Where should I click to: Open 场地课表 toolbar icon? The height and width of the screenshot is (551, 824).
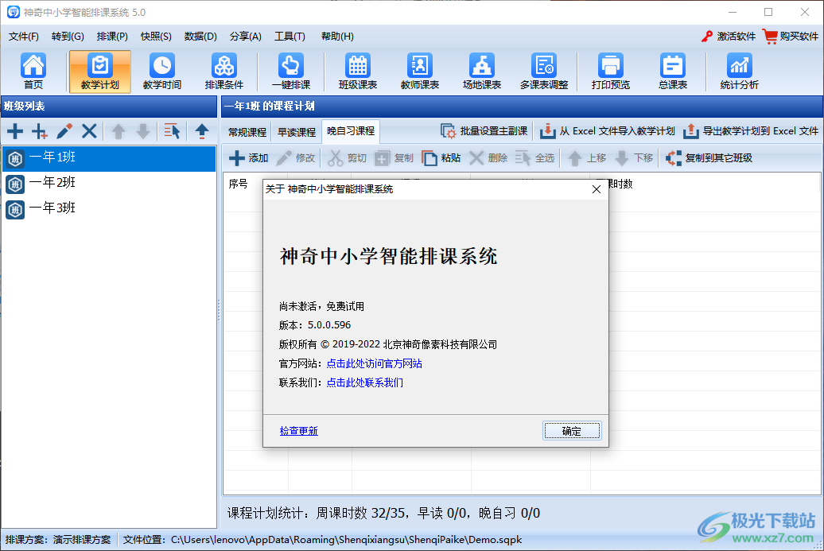tap(481, 71)
